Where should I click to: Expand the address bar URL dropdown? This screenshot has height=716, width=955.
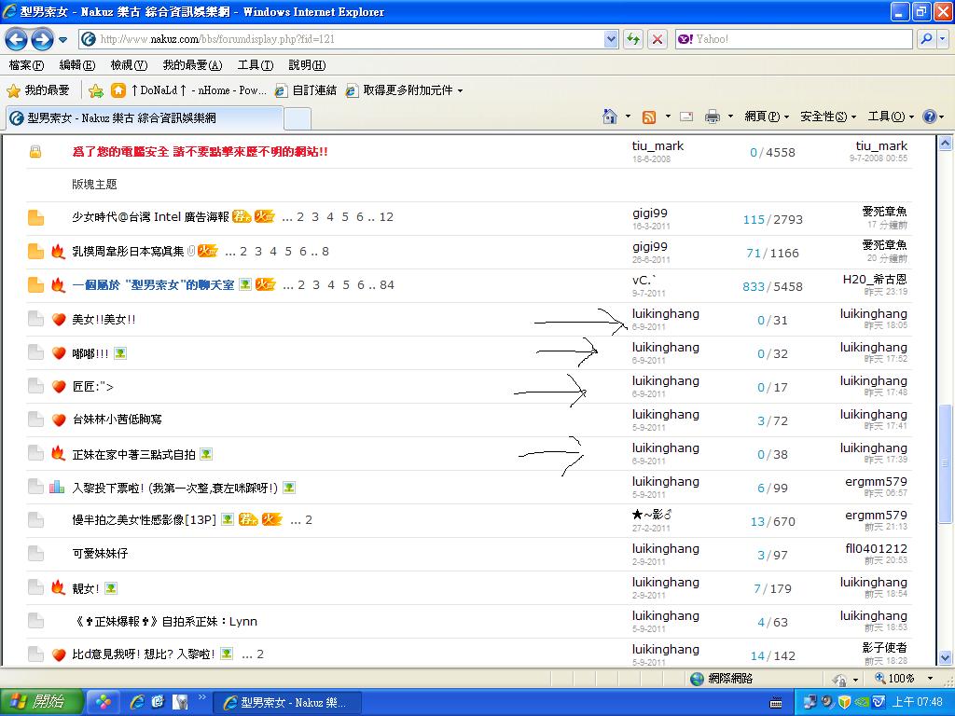(x=611, y=39)
